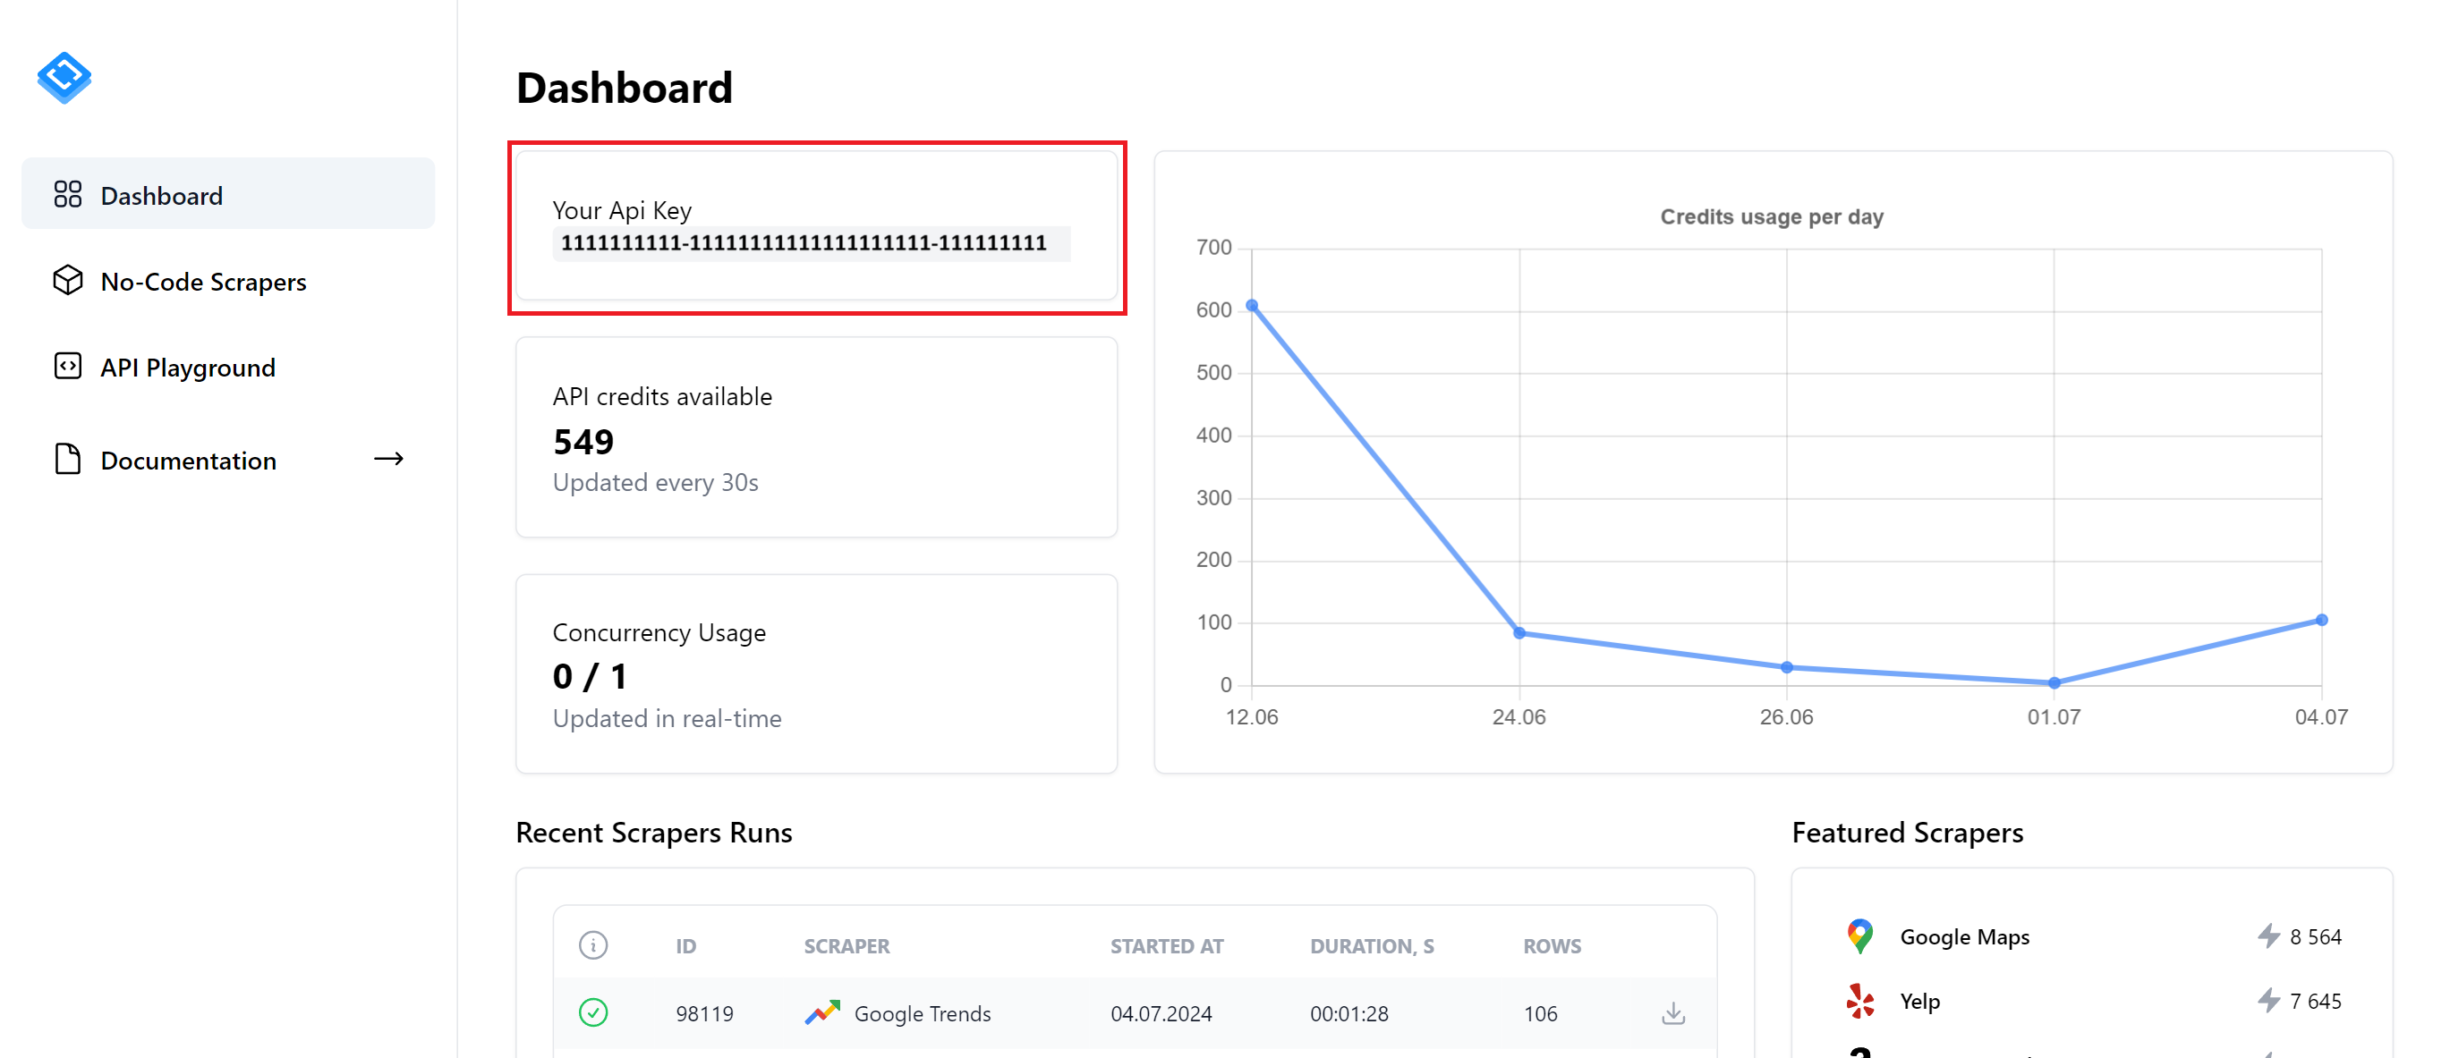Click the blue diamond logo

tap(64, 77)
